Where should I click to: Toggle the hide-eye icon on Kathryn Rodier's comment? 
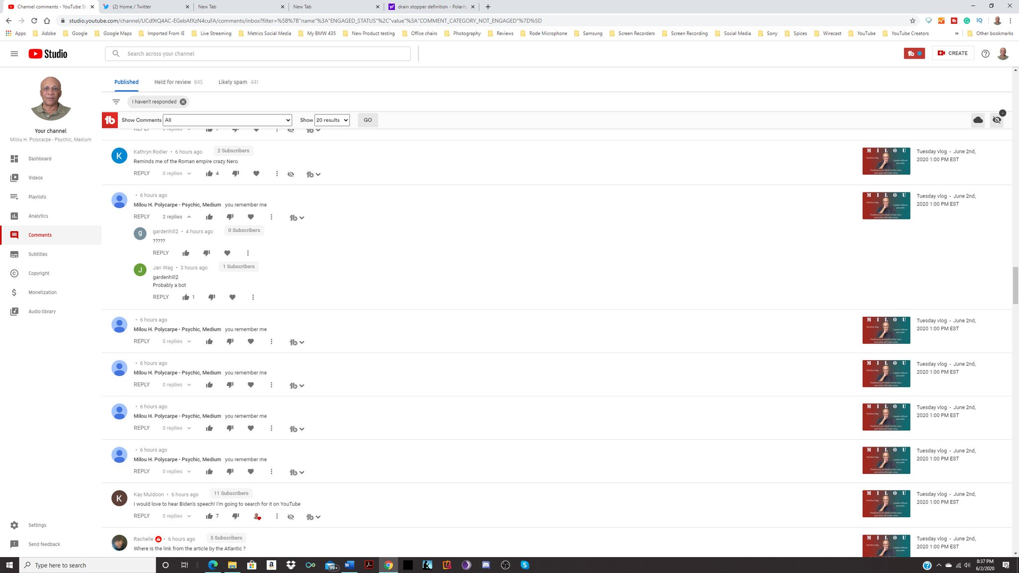[x=291, y=174]
